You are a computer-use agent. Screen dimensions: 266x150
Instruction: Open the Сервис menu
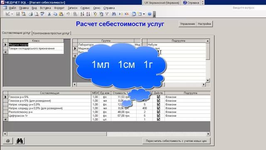[85, 8]
